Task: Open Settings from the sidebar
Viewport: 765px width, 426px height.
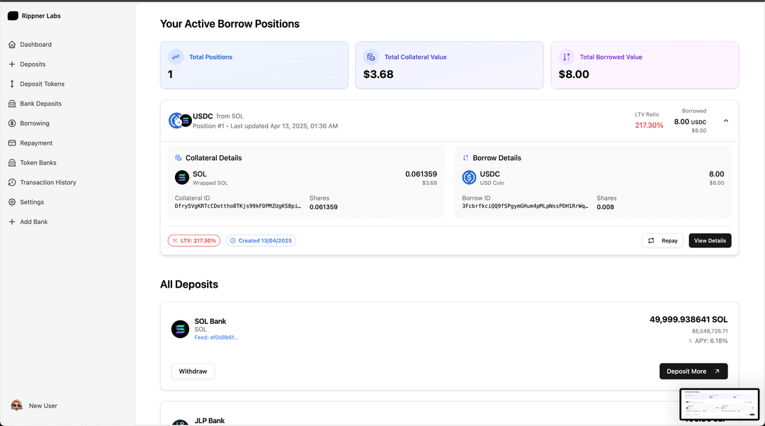Action: click(32, 202)
